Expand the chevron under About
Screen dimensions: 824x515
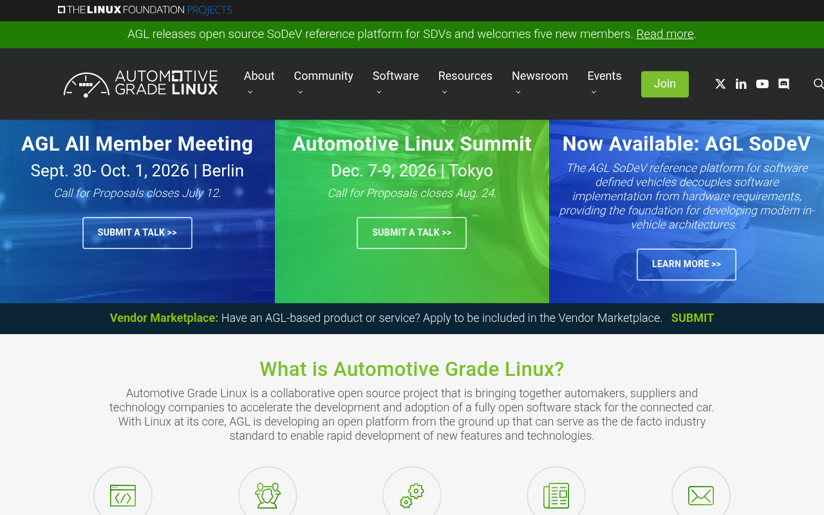click(250, 92)
